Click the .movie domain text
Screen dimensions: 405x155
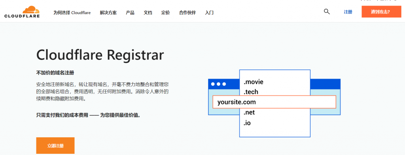[254, 82]
